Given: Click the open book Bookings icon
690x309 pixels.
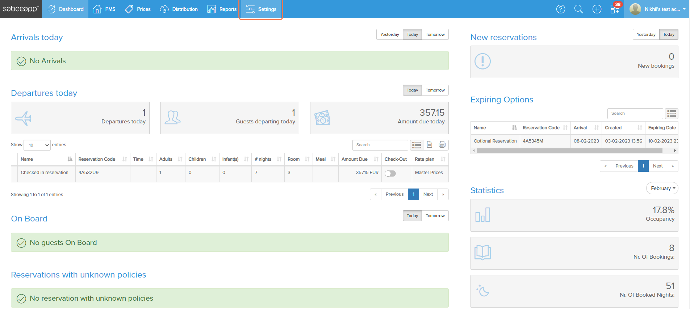Looking at the screenshot, I should (x=483, y=253).
